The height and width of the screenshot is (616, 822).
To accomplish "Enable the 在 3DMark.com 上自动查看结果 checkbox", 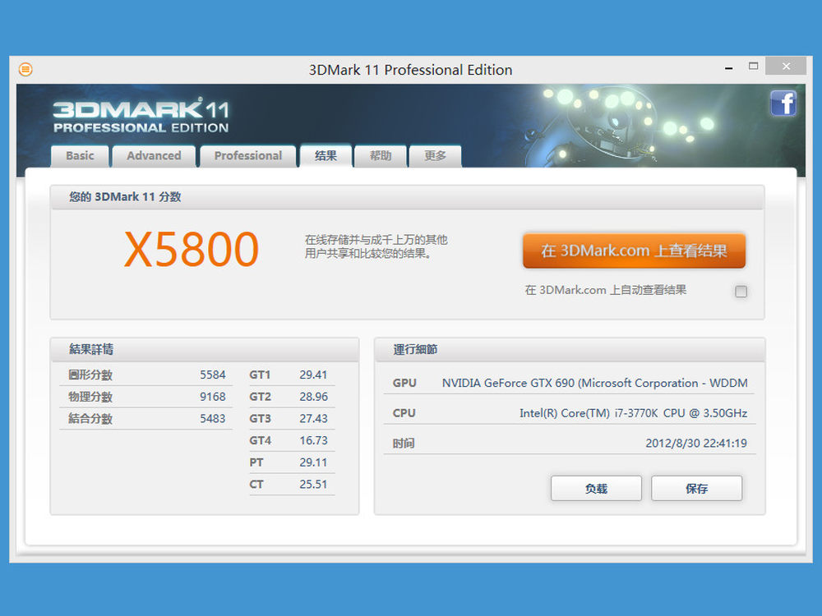I will (741, 291).
